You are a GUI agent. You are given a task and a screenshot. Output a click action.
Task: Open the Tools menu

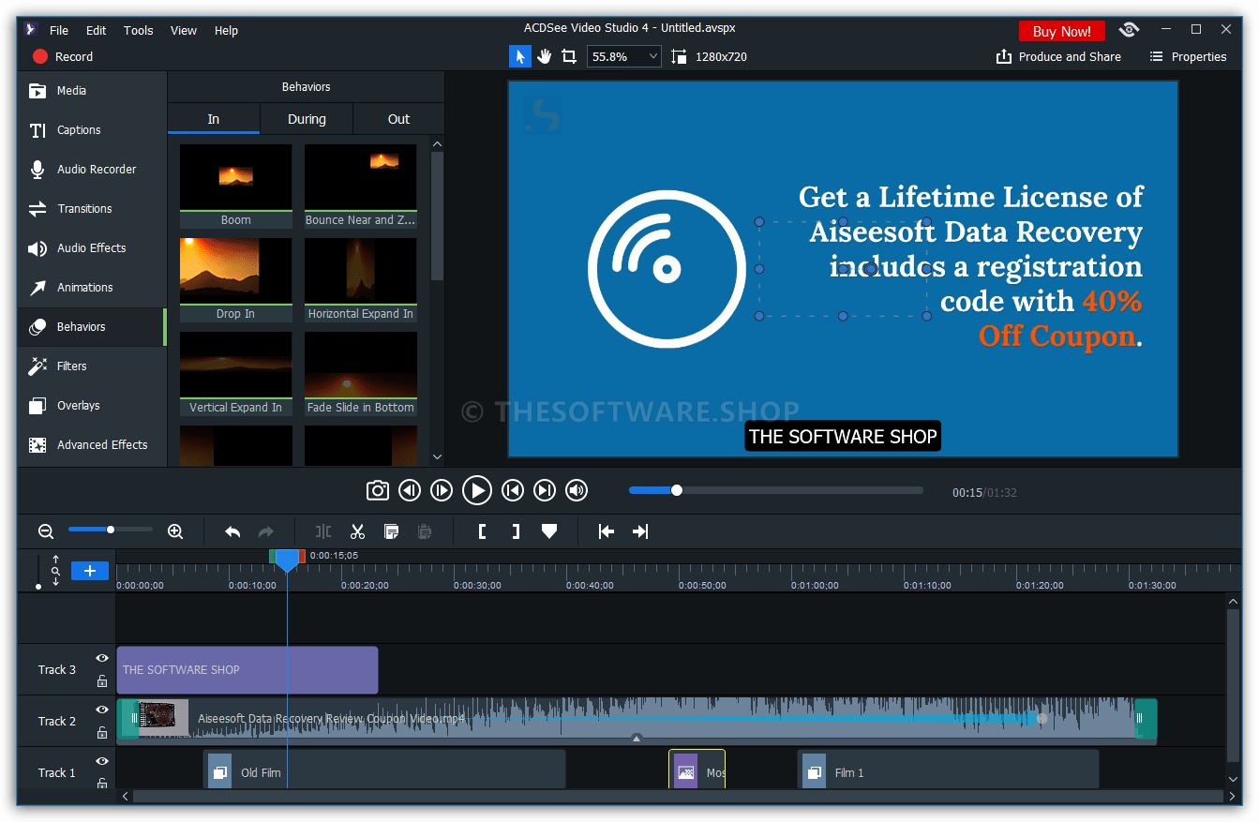click(x=138, y=30)
